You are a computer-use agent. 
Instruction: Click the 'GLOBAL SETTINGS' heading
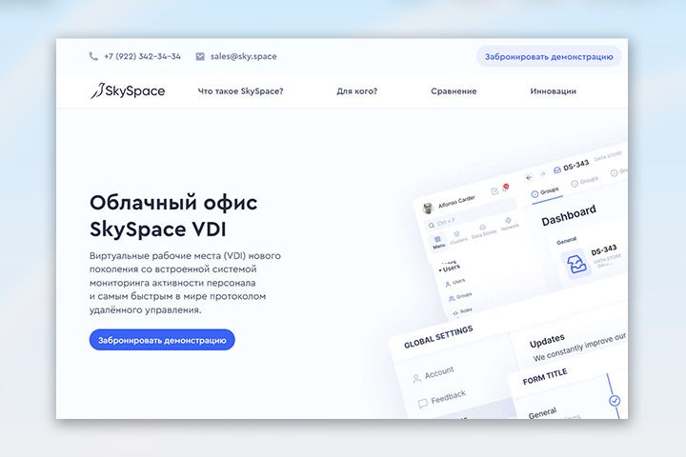(x=438, y=337)
